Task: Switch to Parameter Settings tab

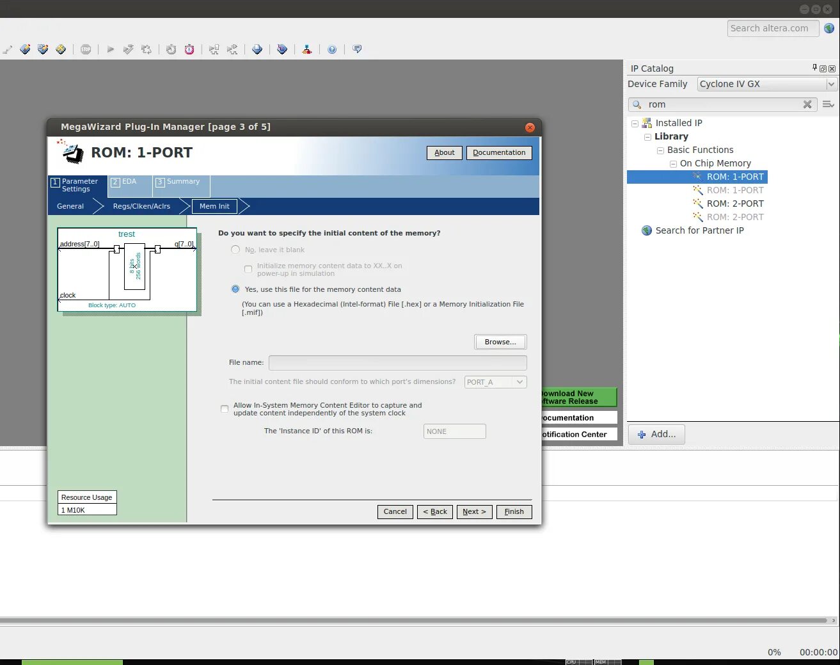Action: [x=77, y=186]
